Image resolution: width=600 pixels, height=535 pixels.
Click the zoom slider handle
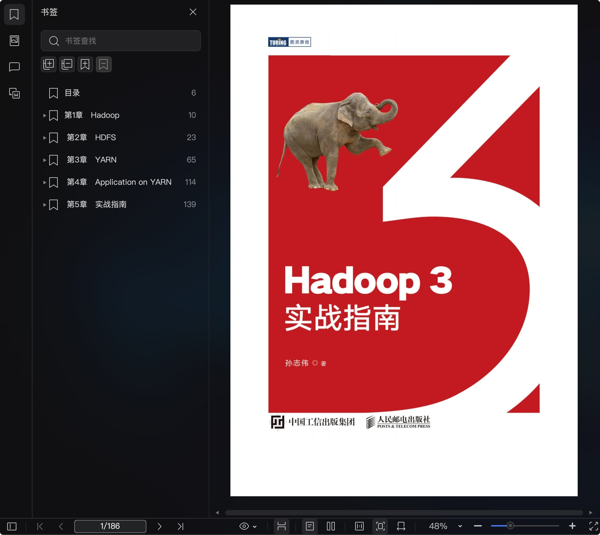click(510, 526)
